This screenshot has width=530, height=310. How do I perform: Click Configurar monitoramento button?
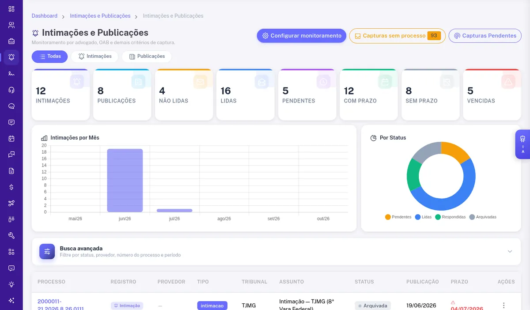click(302, 36)
